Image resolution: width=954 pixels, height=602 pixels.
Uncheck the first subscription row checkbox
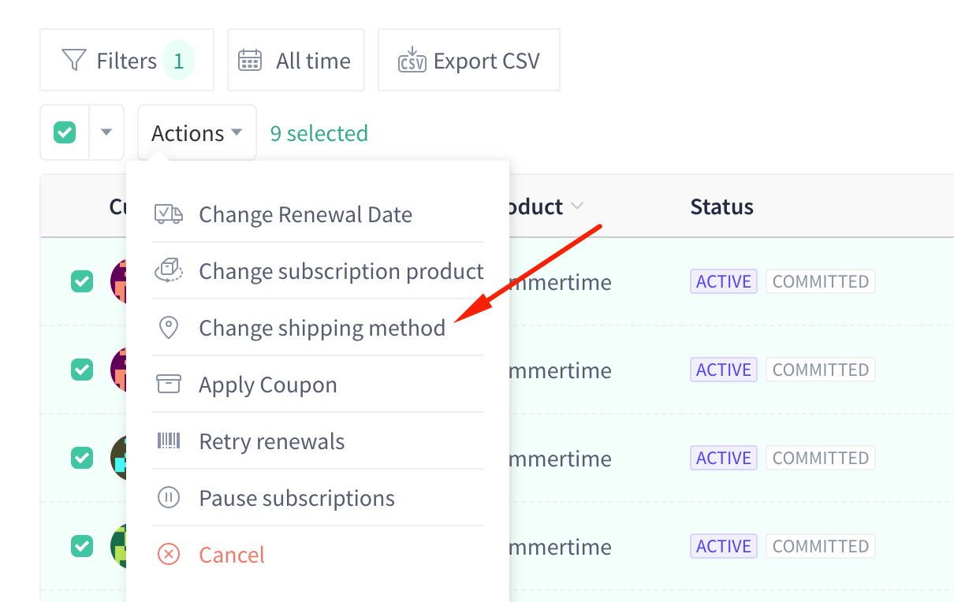tap(82, 281)
